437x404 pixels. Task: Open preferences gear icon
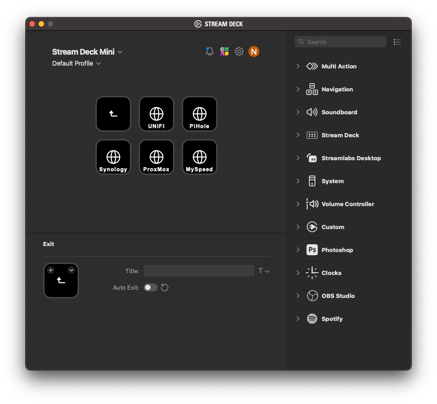[239, 51]
